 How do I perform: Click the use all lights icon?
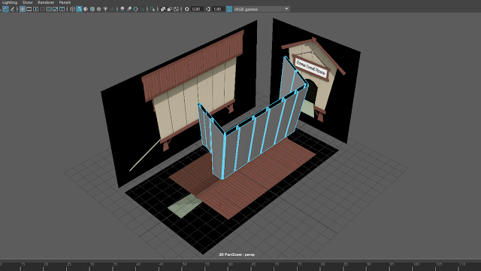coord(105,9)
